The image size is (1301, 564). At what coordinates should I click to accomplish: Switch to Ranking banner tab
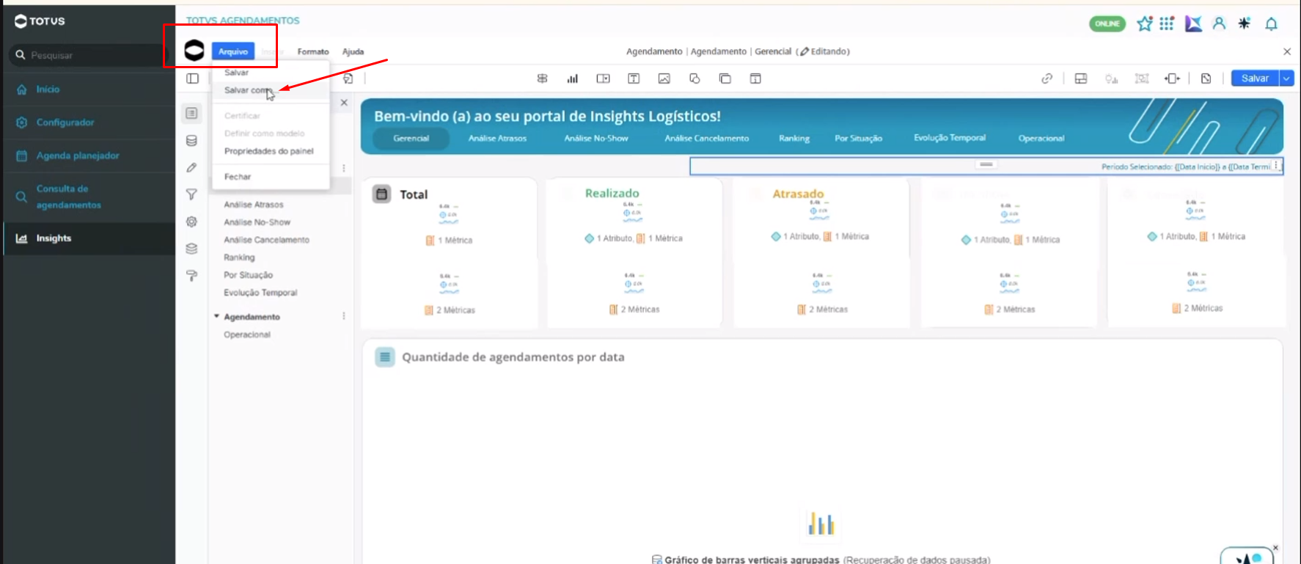pos(794,138)
